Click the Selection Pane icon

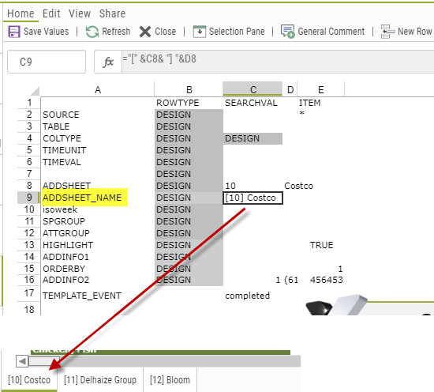click(200, 32)
